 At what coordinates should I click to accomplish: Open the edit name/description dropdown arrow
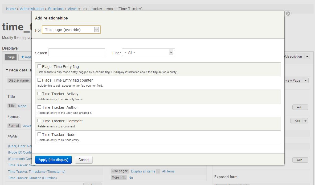coord(307,57)
